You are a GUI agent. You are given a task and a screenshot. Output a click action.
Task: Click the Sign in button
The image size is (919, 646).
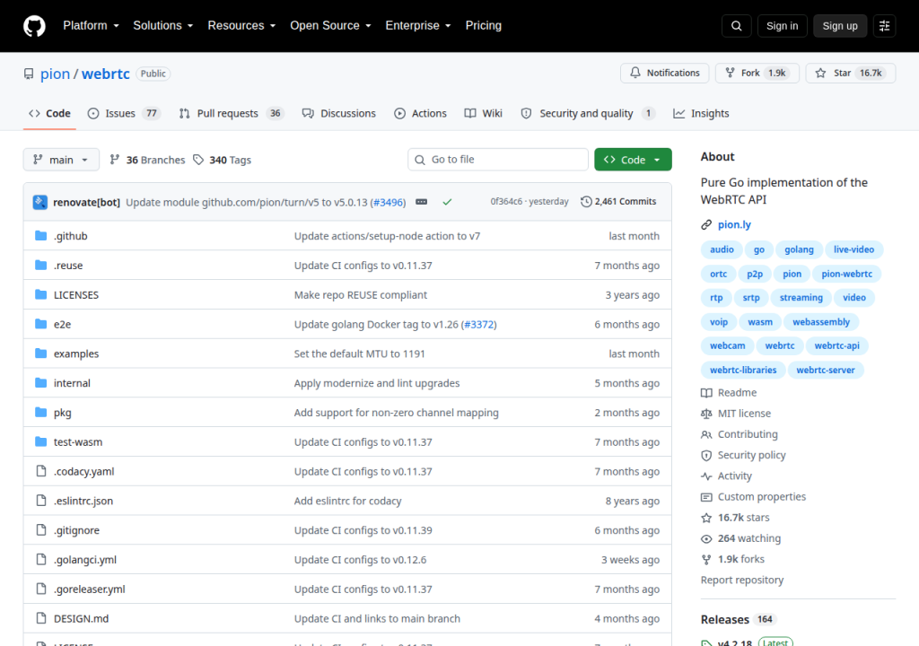pyautogui.click(x=782, y=26)
